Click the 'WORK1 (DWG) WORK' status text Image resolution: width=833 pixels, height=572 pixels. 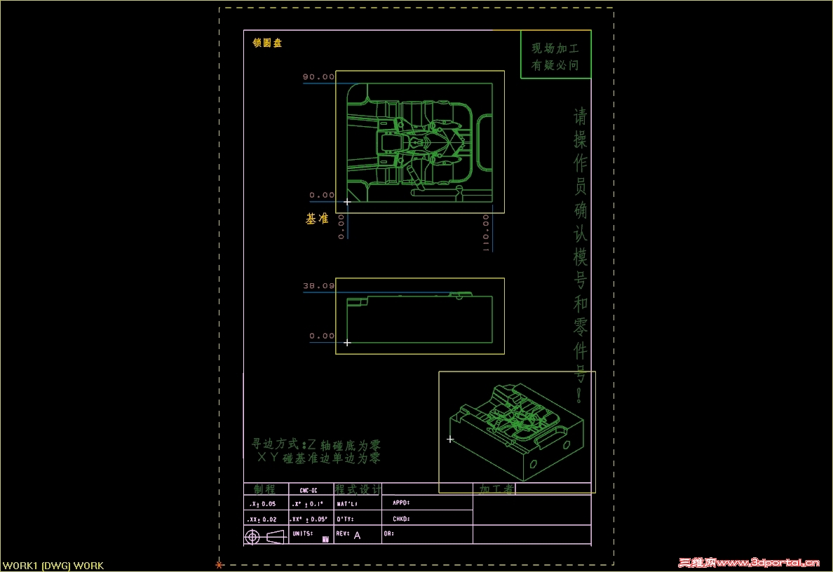[53, 566]
